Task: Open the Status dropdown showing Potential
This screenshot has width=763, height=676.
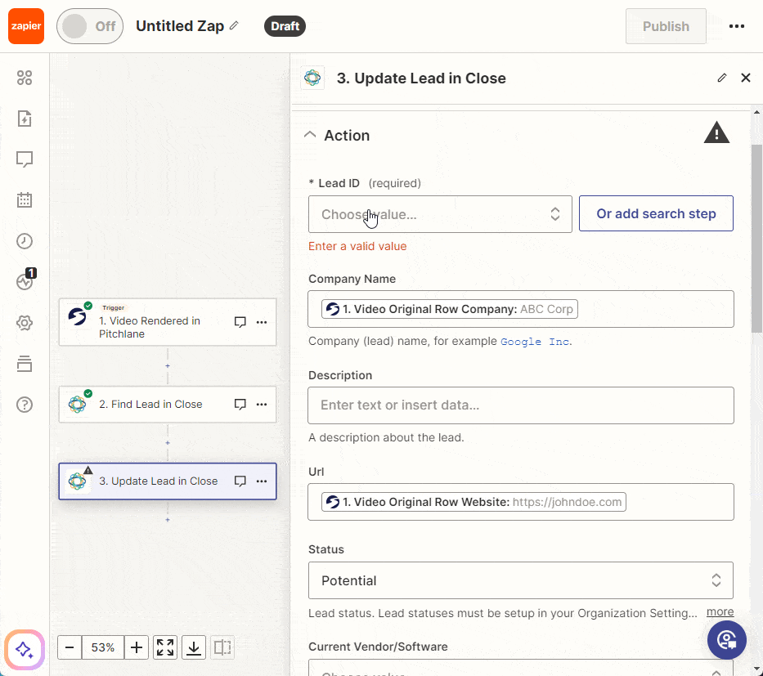Action: click(x=521, y=580)
